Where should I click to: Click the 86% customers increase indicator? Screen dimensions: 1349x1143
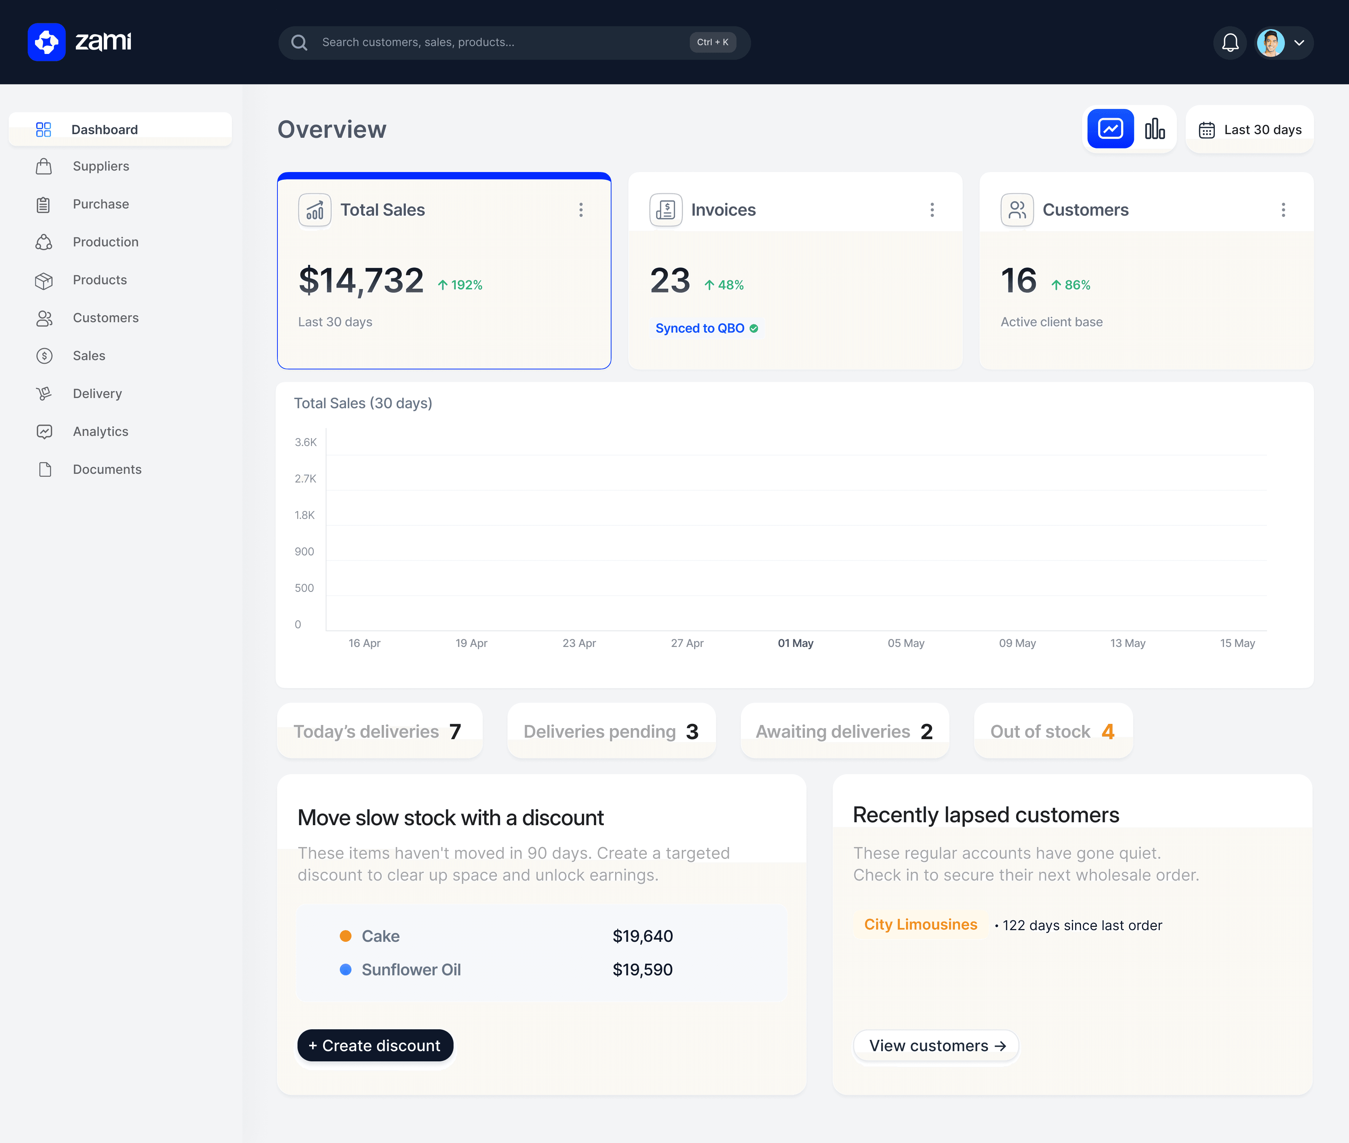click(x=1070, y=285)
